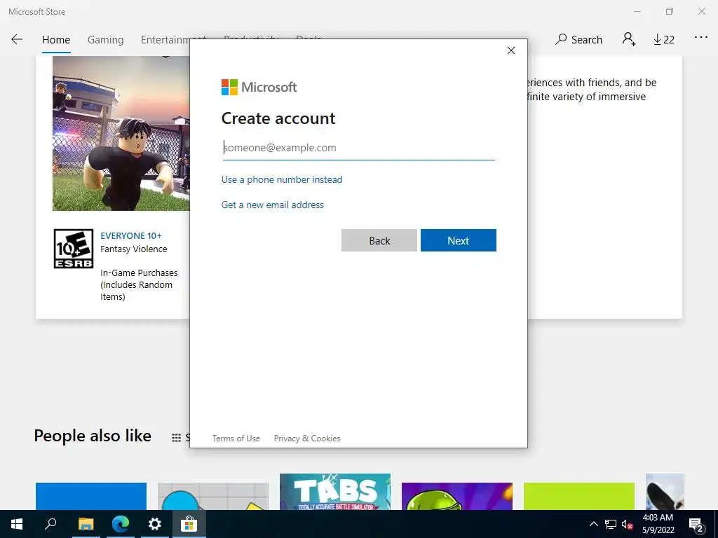Open the grid Show all icon

point(176,438)
